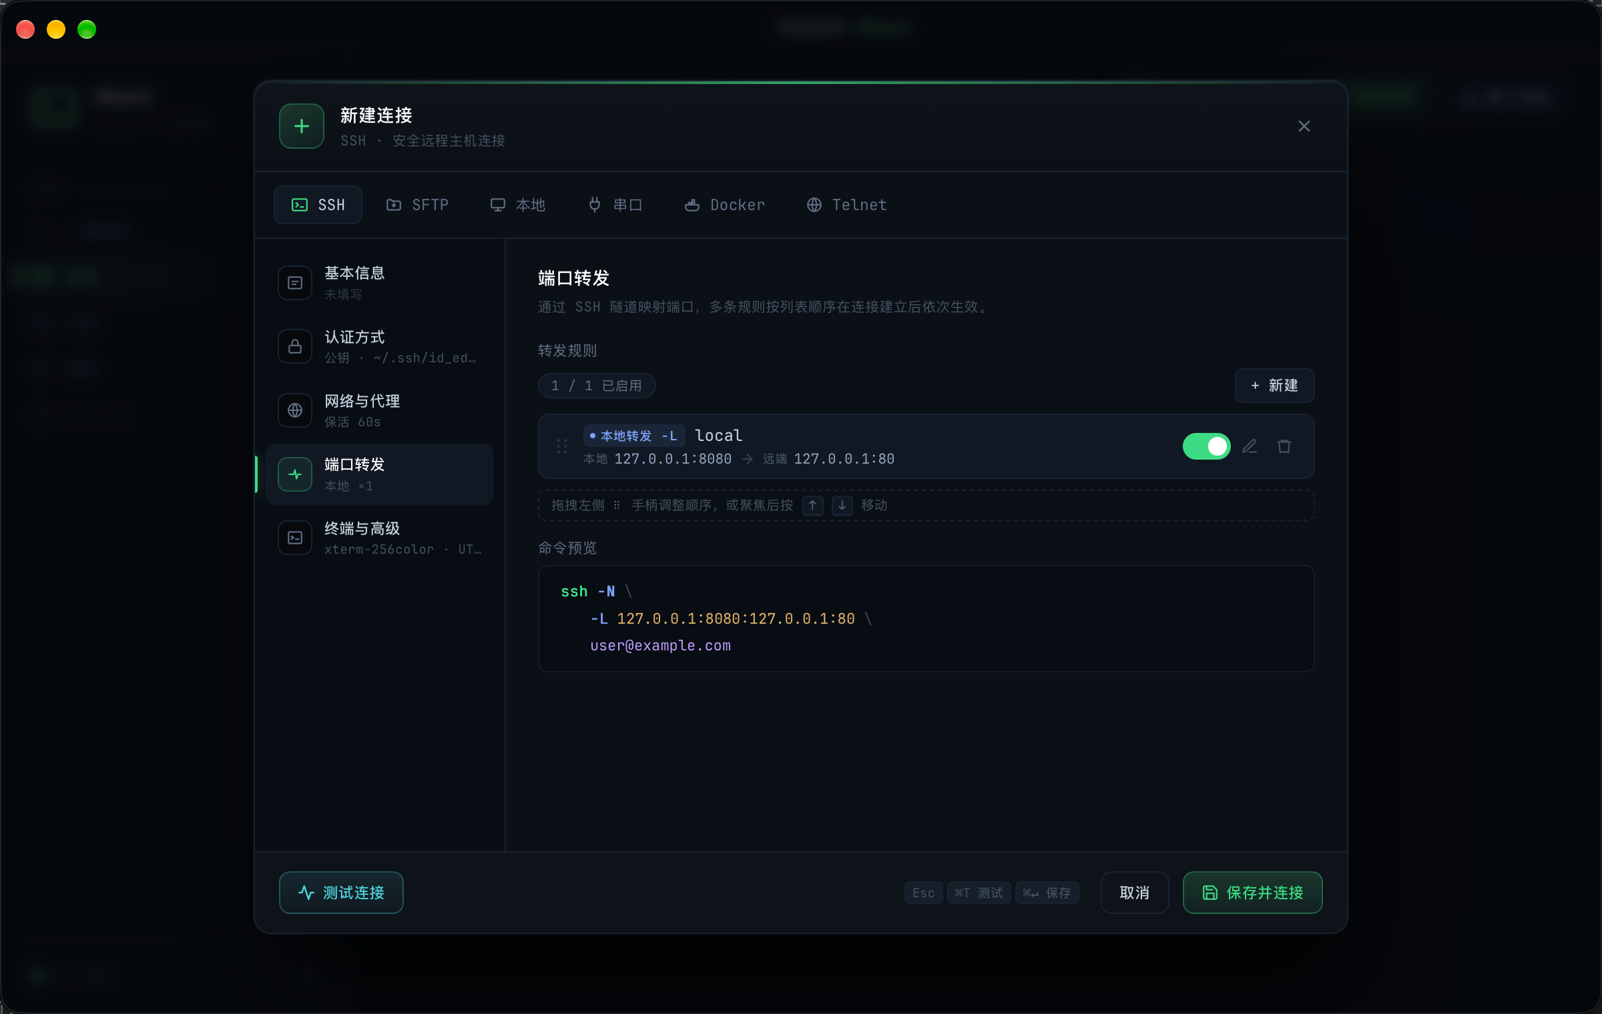This screenshot has height=1014, width=1602.
Task: Click 取消 to cancel
Action: tap(1135, 893)
